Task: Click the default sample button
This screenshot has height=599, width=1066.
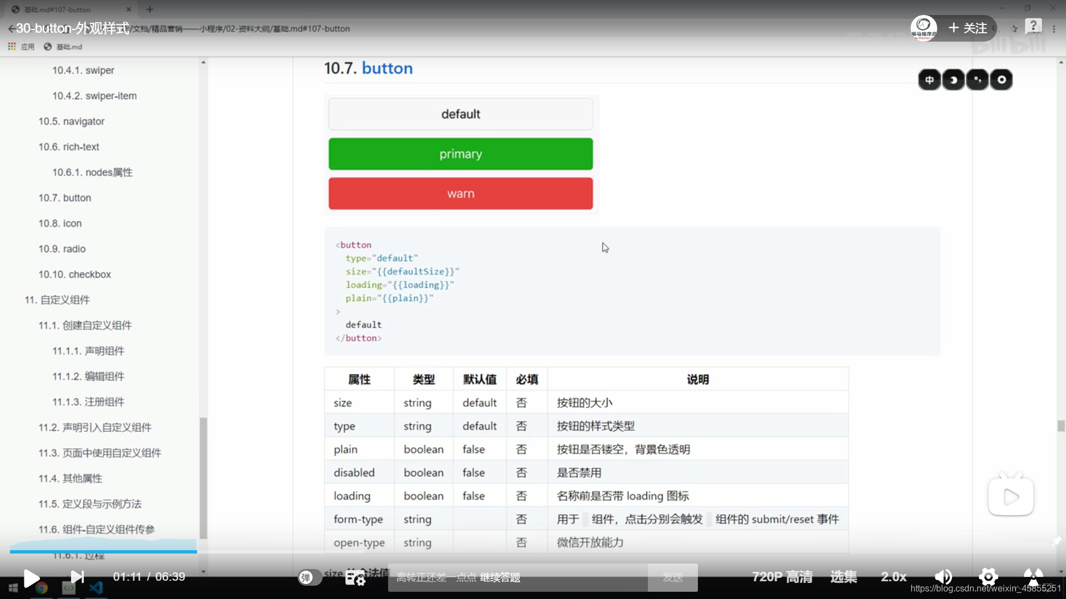Action: pyautogui.click(x=461, y=114)
